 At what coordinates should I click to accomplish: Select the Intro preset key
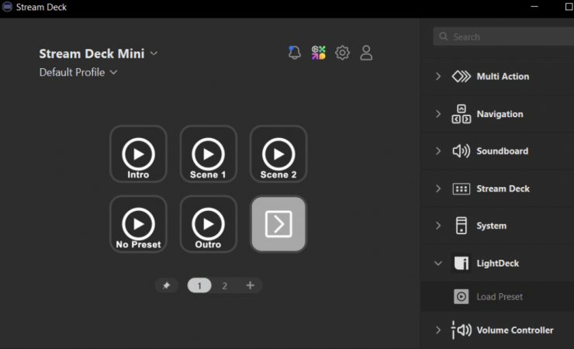click(x=138, y=154)
